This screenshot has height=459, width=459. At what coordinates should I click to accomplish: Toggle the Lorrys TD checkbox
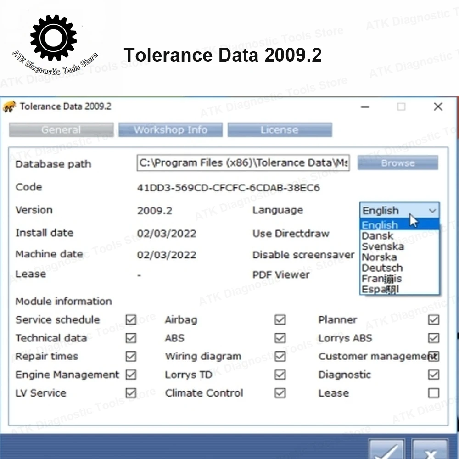(280, 375)
